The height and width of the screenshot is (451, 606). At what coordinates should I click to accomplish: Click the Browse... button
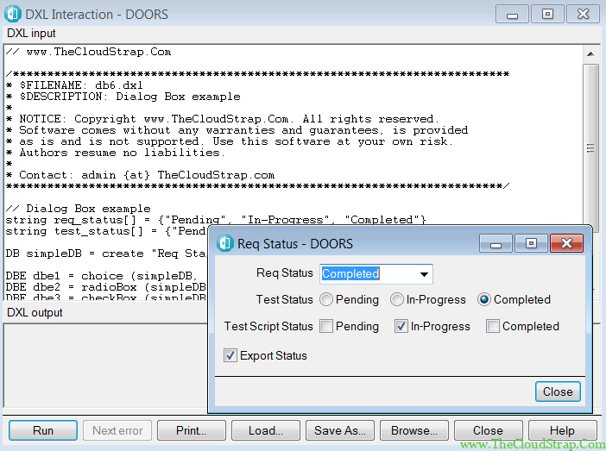[413, 430]
